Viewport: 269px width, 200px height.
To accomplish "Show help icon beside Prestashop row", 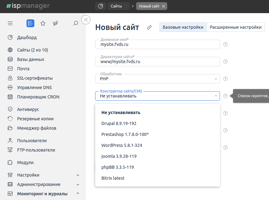I will 225,130.
